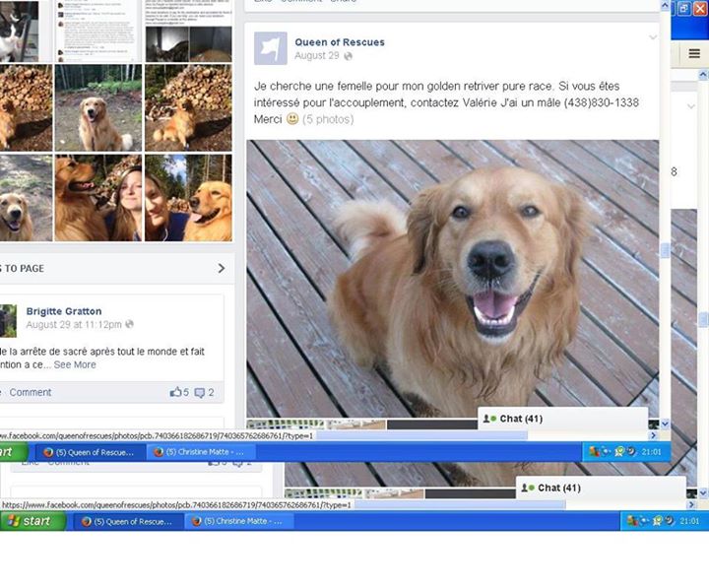This screenshot has width=709, height=588.
Task: Restore the browser window with the restore button
Action: (x=684, y=9)
